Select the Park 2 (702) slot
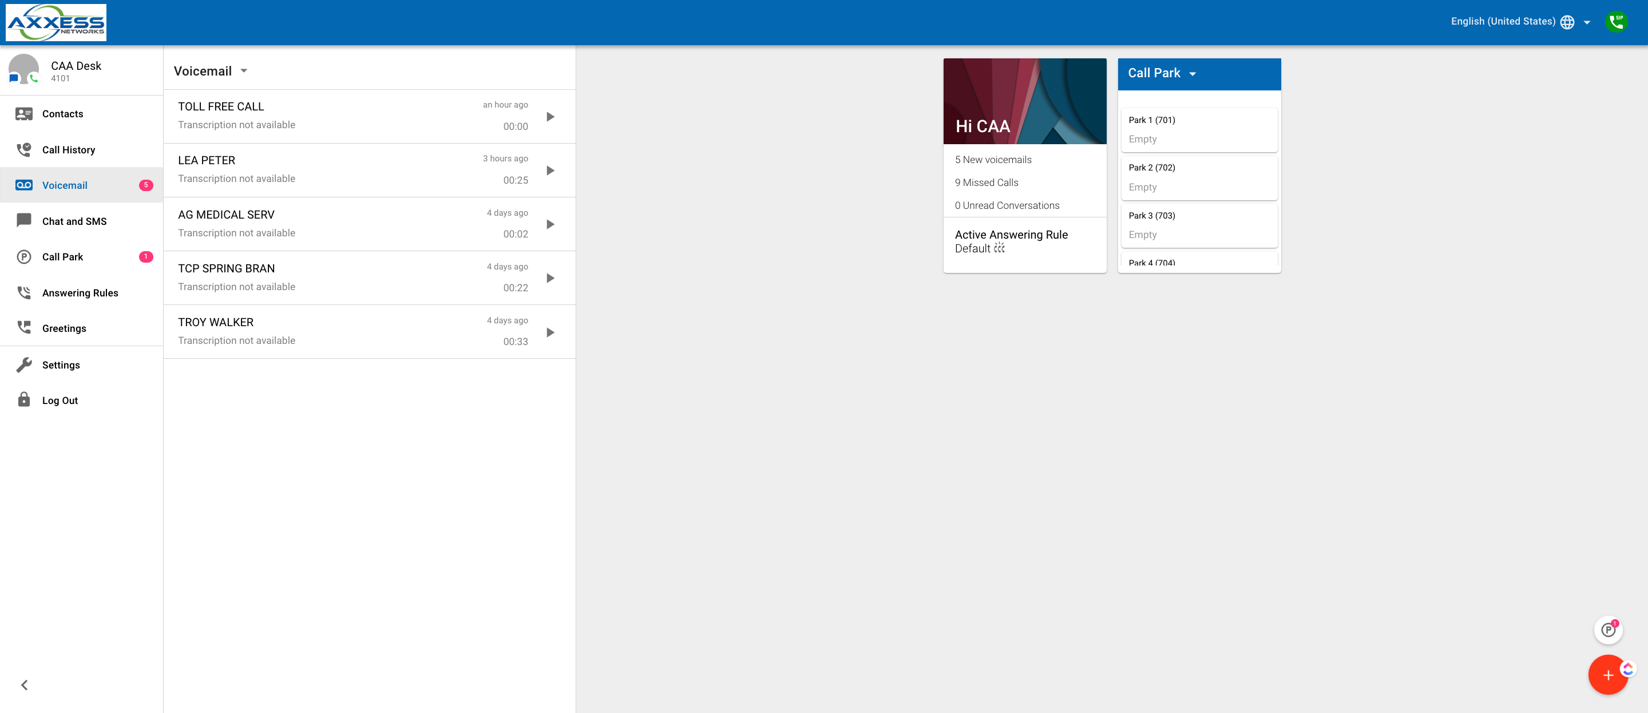The image size is (1648, 713). 1198,177
